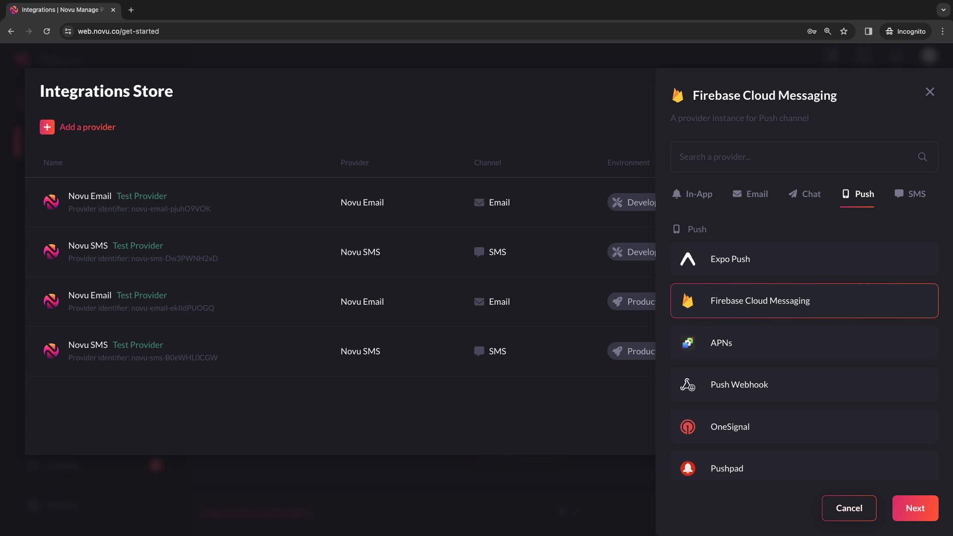Click Novu logo in the pjuhO9VOK email row
The image size is (953, 536).
(51, 202)
